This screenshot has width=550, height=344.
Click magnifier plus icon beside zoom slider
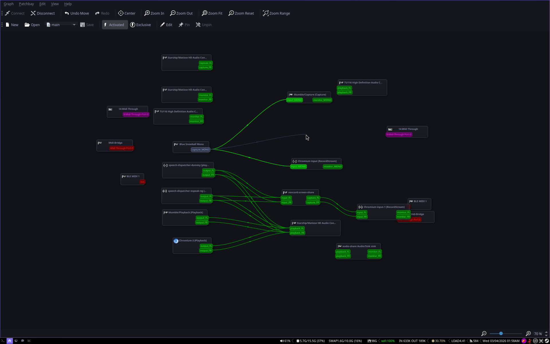pyautogui.click(x=529, y=333)
